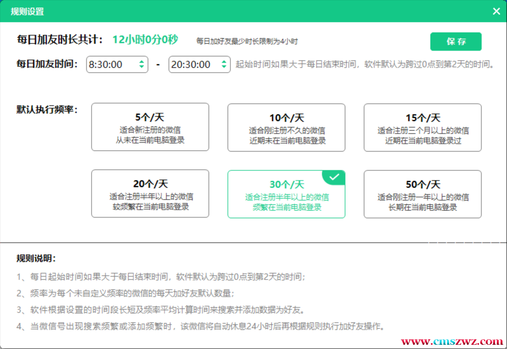This screenshot has width=507, height=349.
Task: Click the end time field showing 20:30:00
Action: coord(193,64)
